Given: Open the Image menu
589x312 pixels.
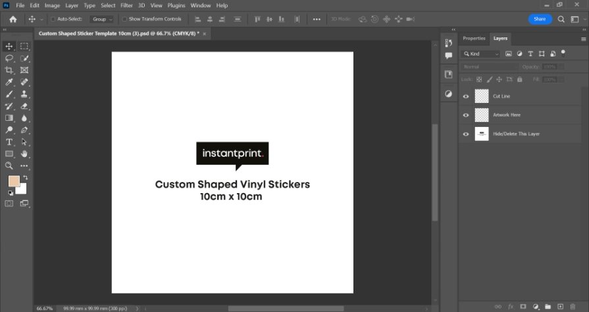Looking at the screenshot, I should point(52,5).
